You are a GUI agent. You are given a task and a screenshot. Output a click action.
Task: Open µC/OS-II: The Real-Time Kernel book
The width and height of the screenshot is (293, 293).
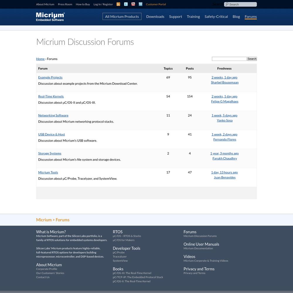pos(132,281)
